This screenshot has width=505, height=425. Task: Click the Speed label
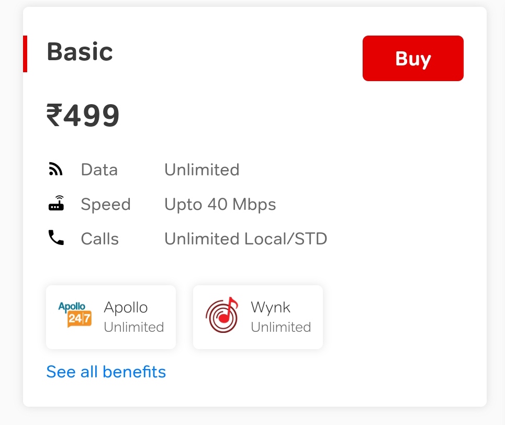pos(106,205)
